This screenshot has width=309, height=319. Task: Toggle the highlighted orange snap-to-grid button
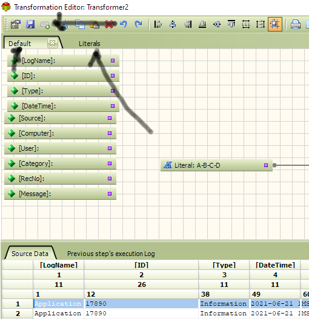coord(275,24)
